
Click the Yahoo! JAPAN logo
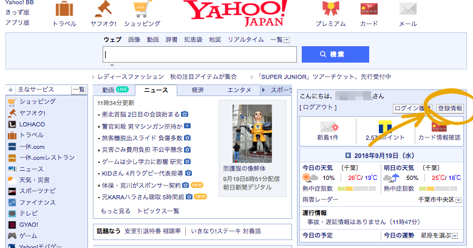coord(235,13)
